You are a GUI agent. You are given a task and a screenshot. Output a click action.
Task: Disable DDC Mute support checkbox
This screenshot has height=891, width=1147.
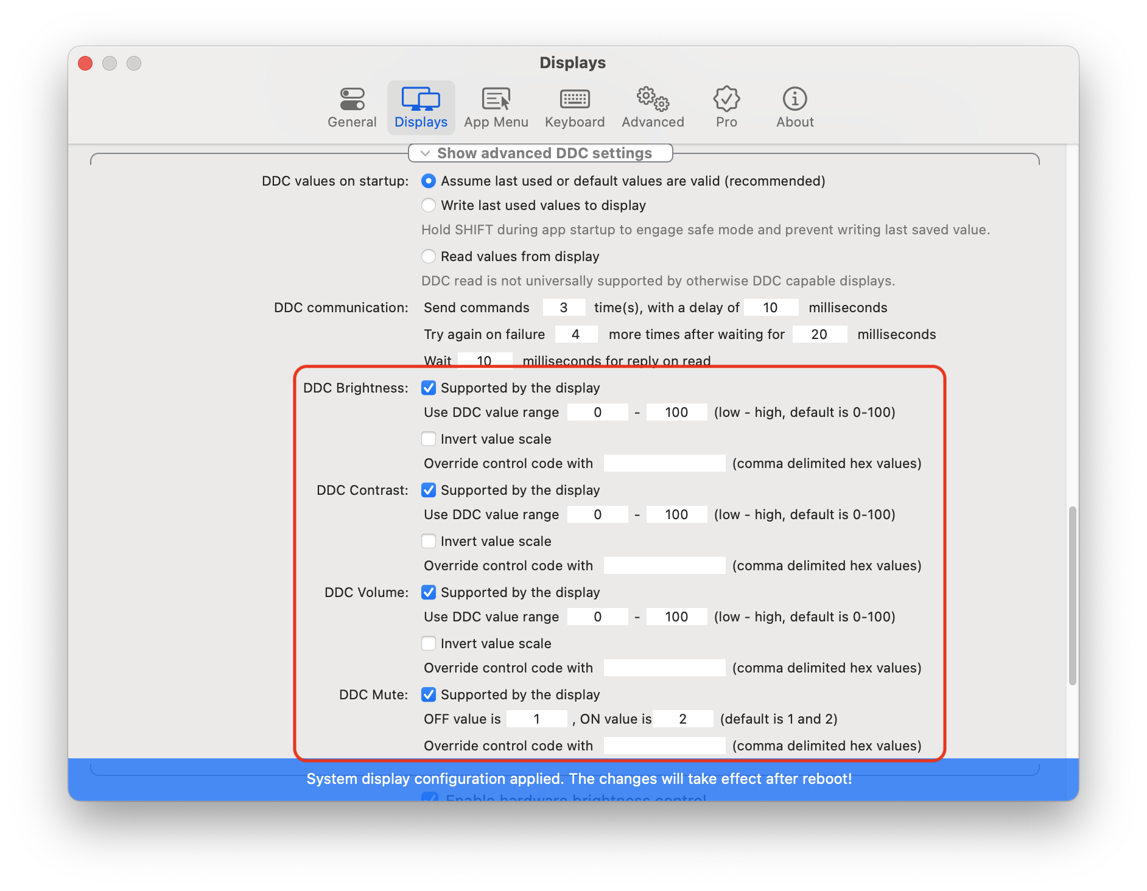point(429,694)
